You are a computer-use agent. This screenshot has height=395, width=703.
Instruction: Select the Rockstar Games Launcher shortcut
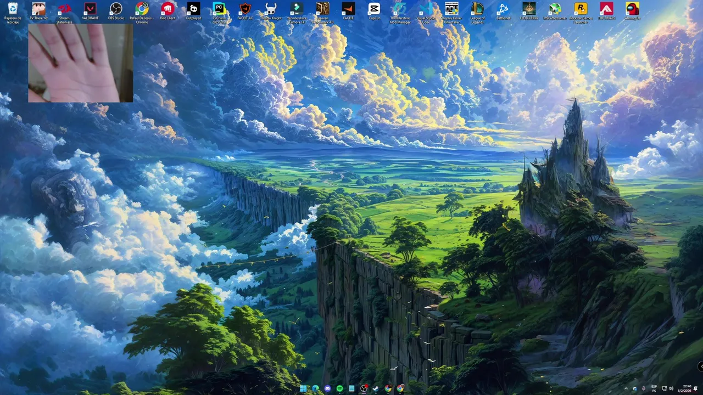581,13
